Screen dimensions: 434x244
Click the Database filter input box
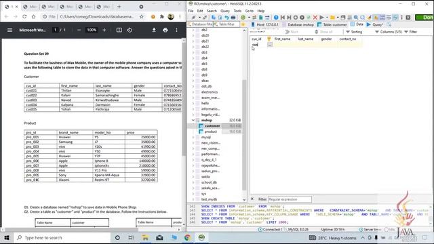(x=200, y=24)
